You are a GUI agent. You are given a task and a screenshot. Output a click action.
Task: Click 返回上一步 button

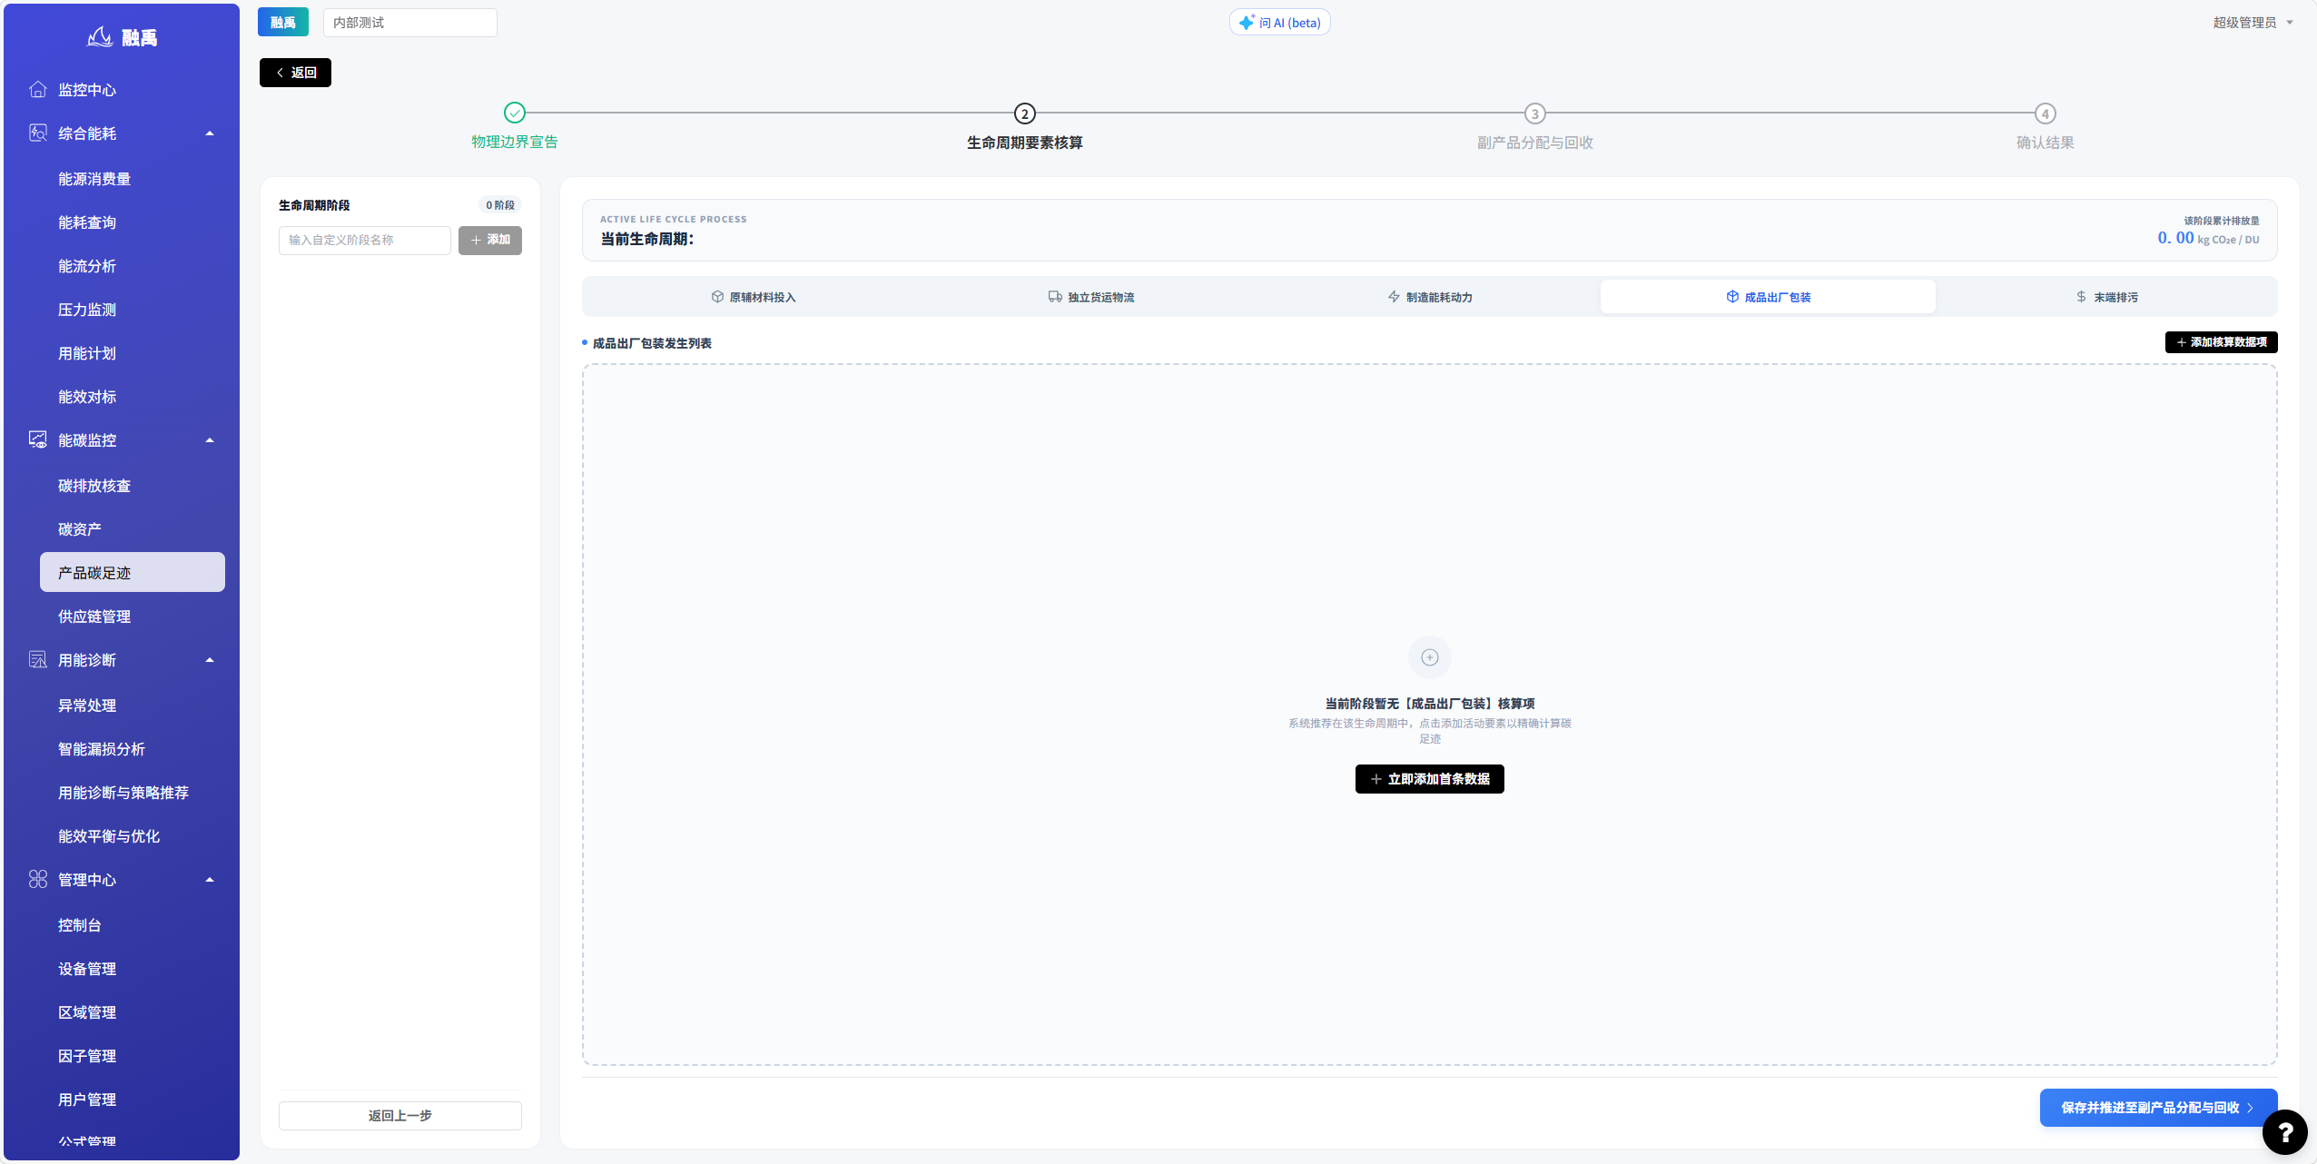point(400,1116)
